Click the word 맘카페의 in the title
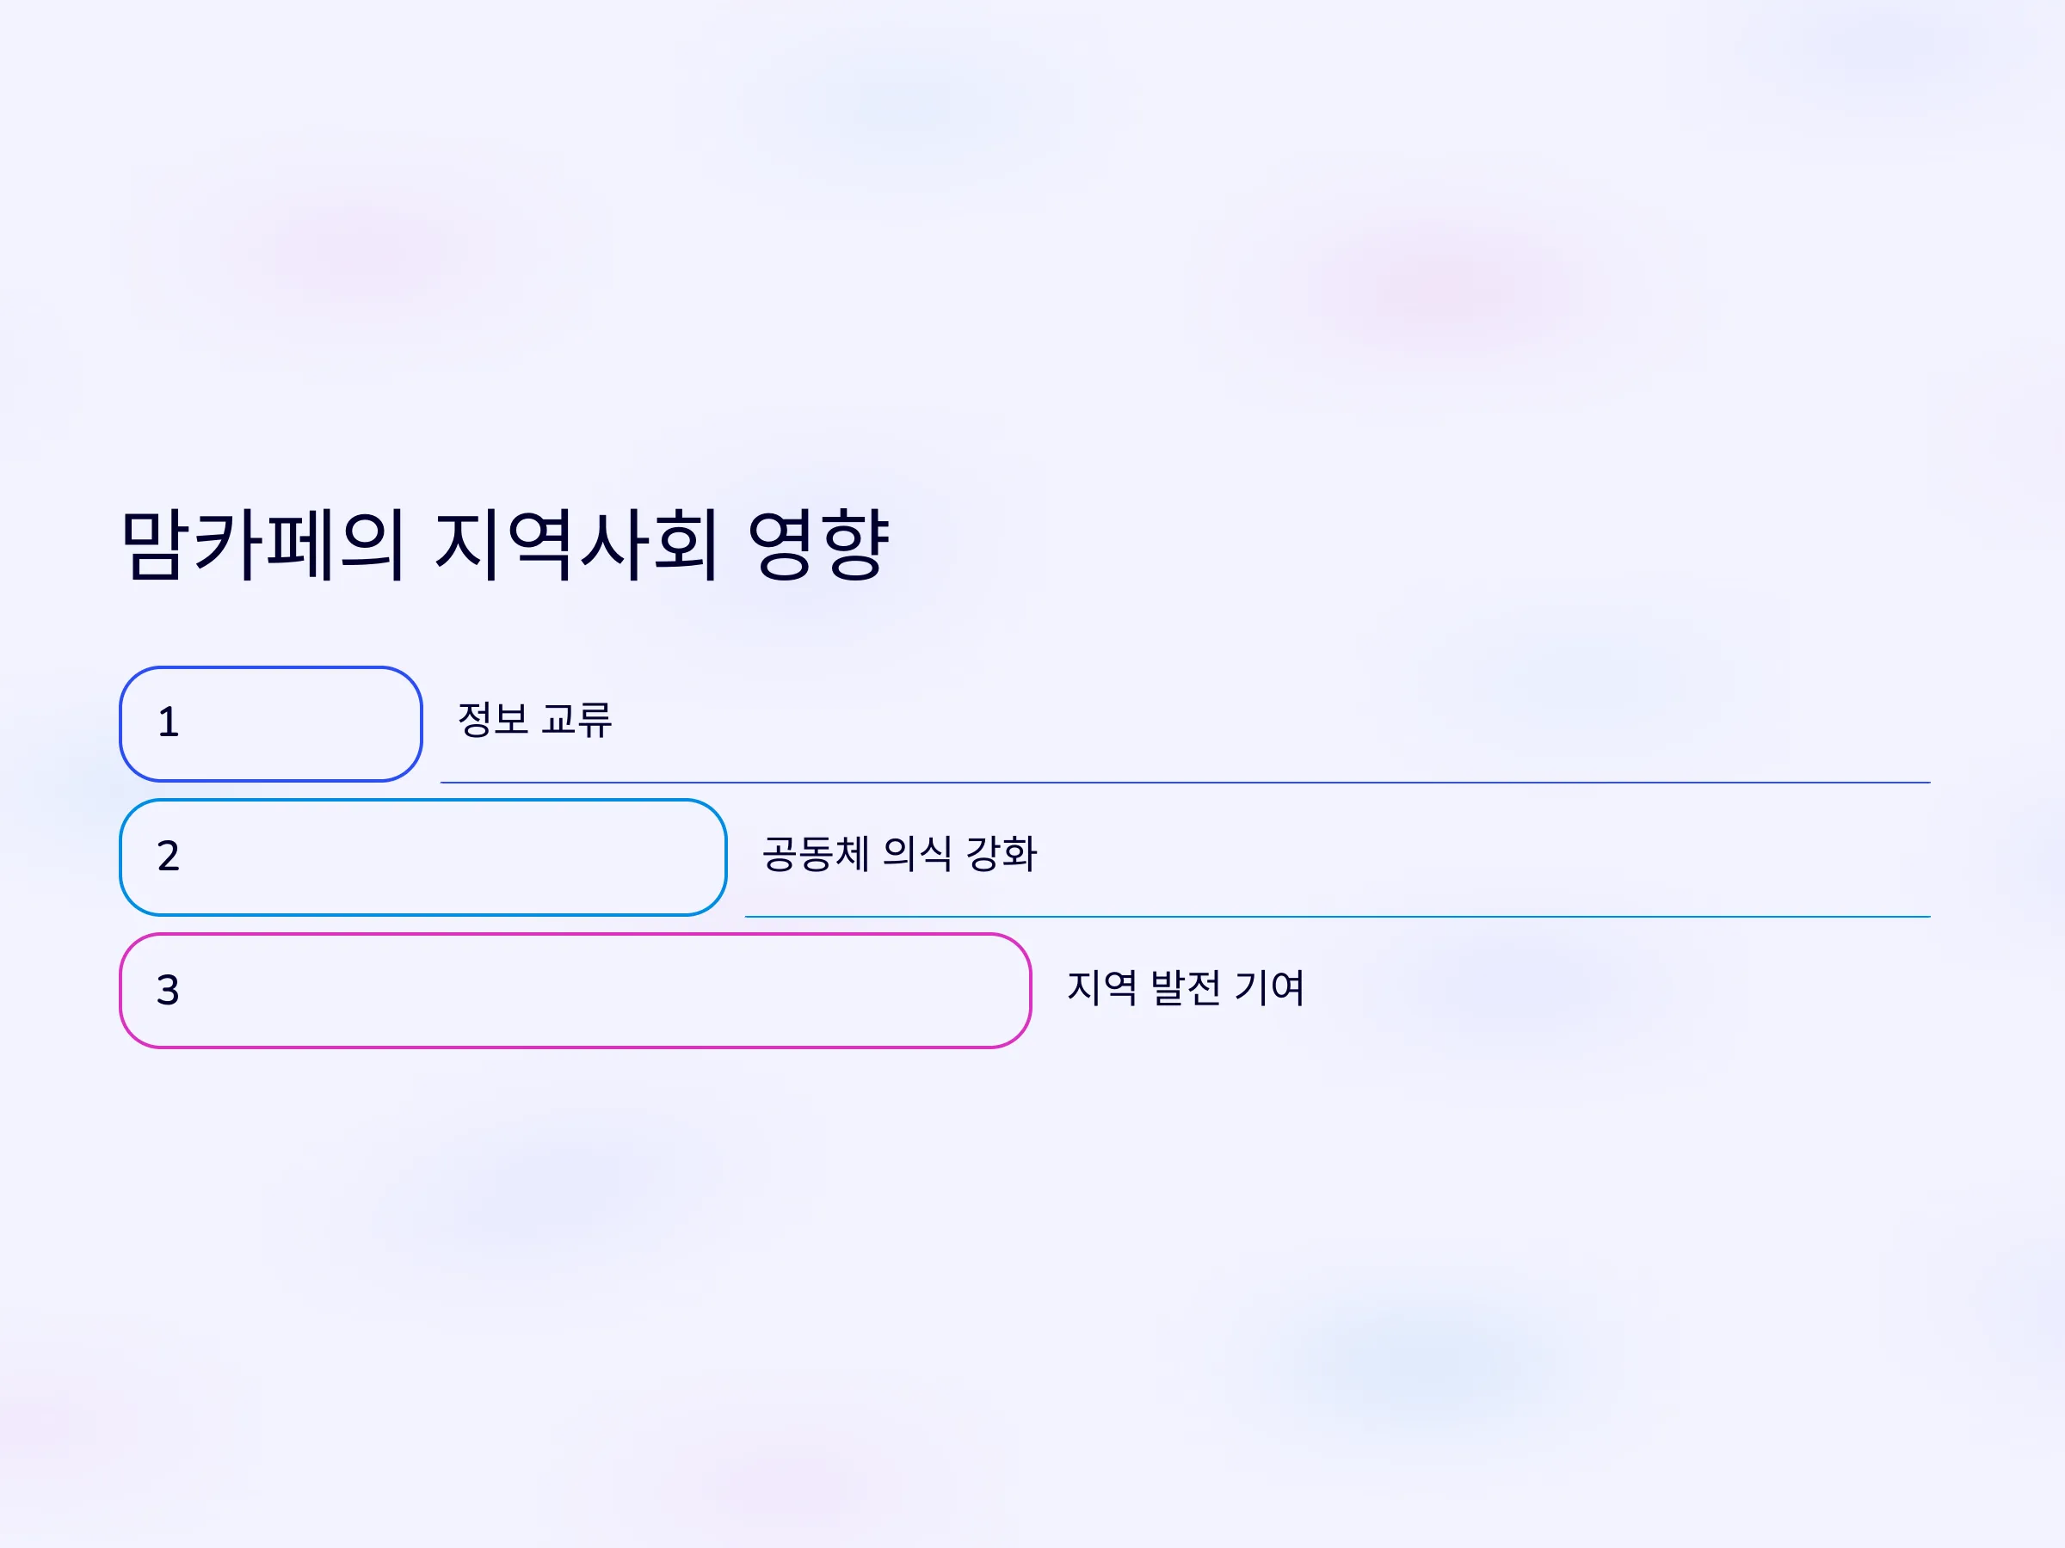The height and width of the screenshot is (1548, 2065). tap(263, 546)
